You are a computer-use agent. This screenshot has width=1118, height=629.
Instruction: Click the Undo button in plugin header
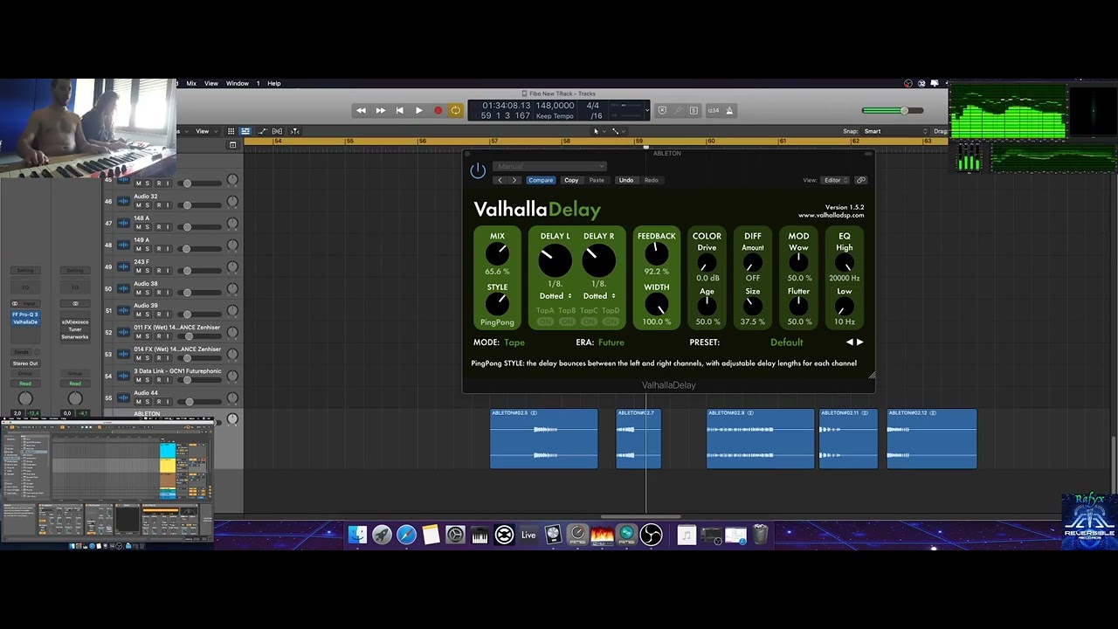(x=626, y=180)
